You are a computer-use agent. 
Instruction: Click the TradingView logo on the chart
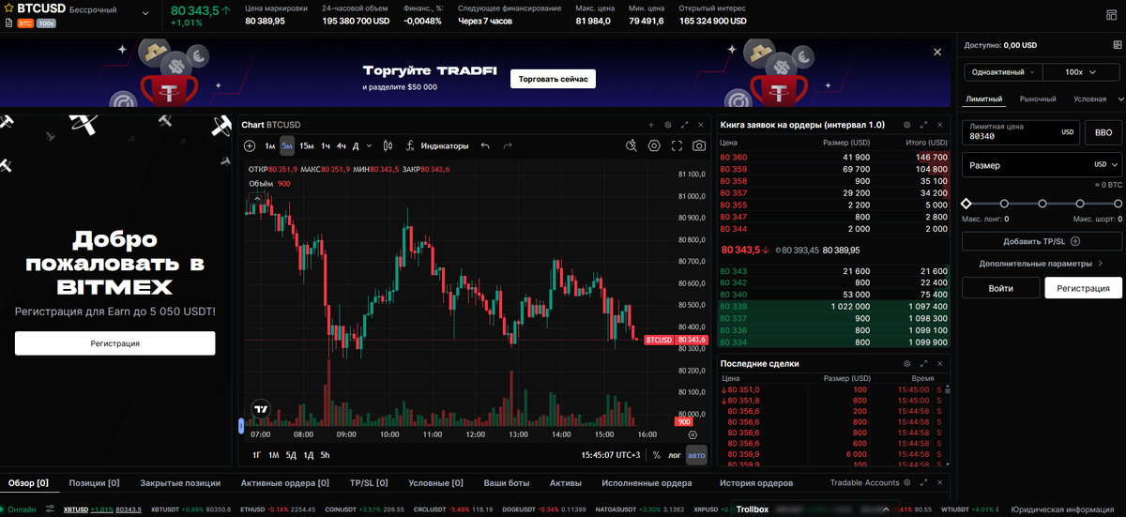coord(261,409)
